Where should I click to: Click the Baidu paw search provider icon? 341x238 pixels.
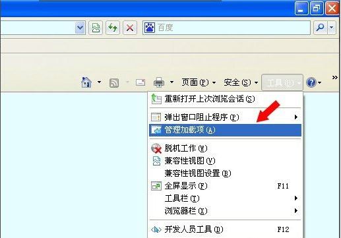click(150, 28)
